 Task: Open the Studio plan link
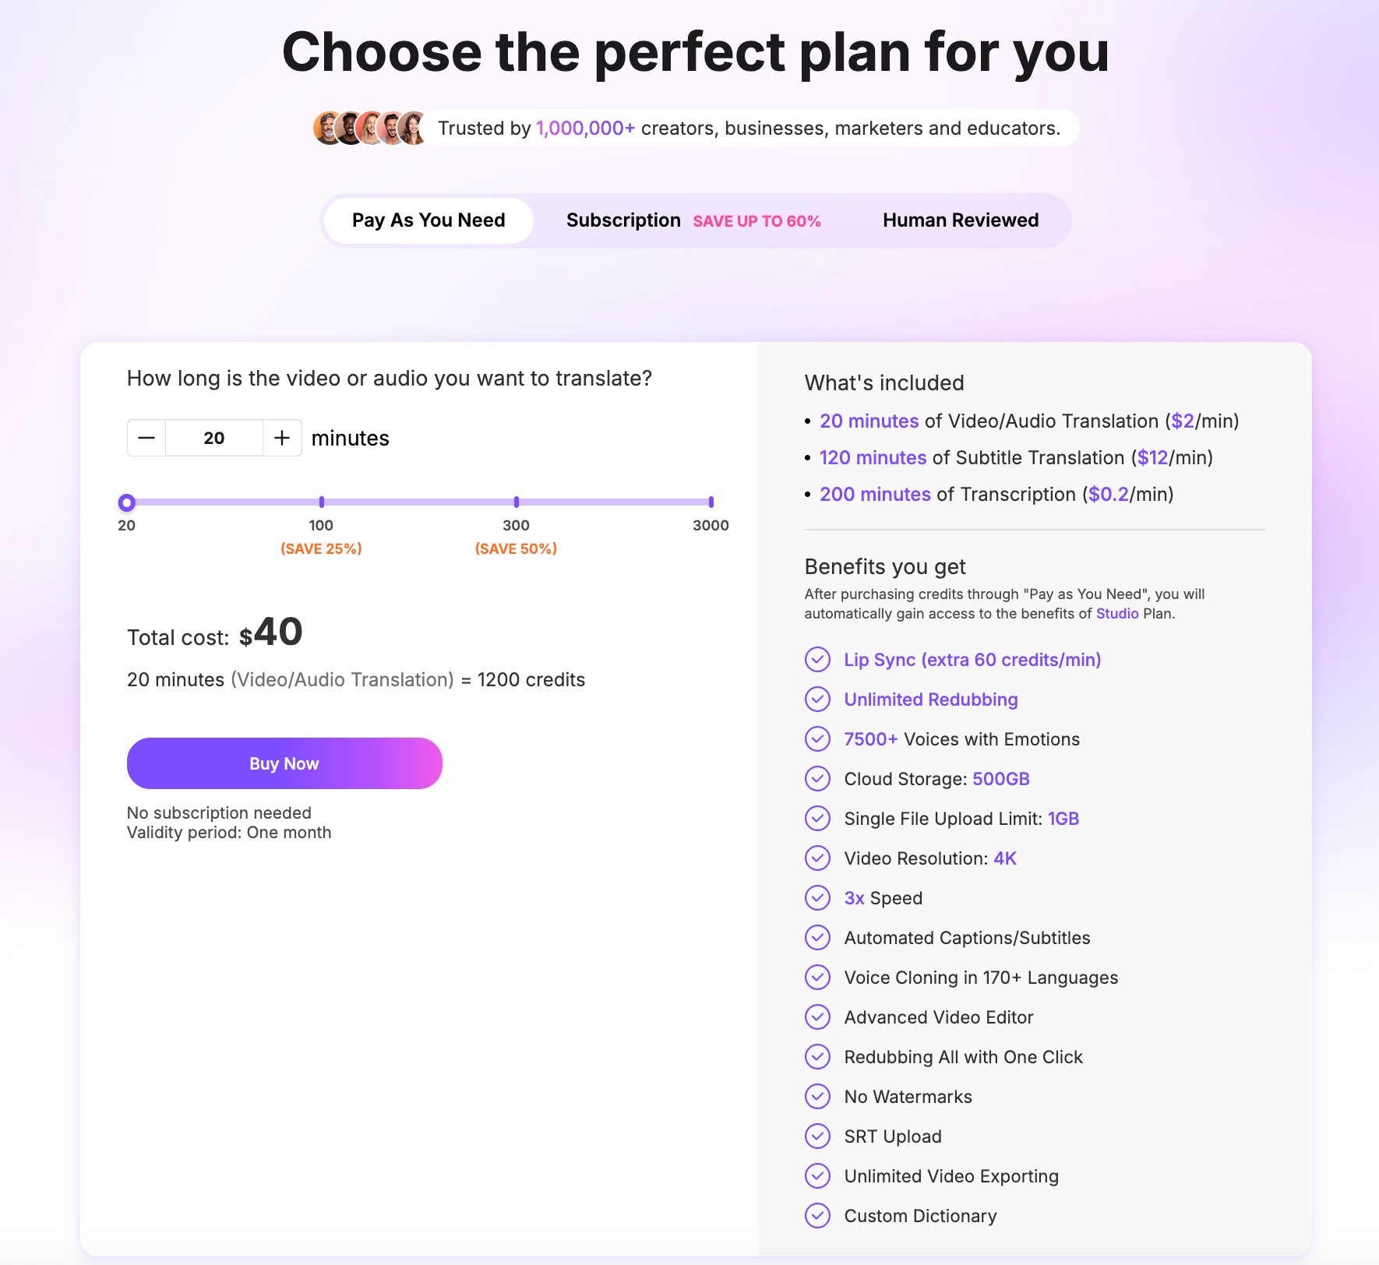click(1117, 613)
